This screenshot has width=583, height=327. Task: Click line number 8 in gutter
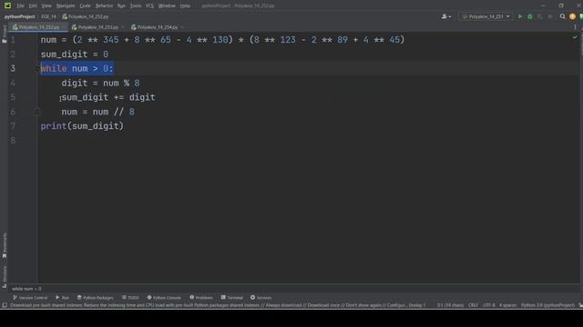(x=13, y=141)
